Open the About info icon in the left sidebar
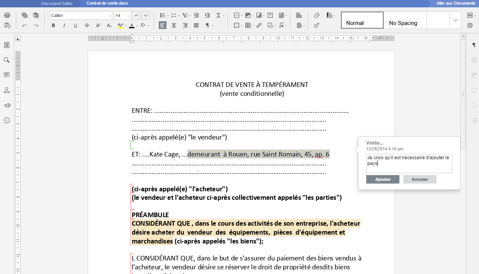The width and height of the screenshot is (479, 274). tap(7, 121)
